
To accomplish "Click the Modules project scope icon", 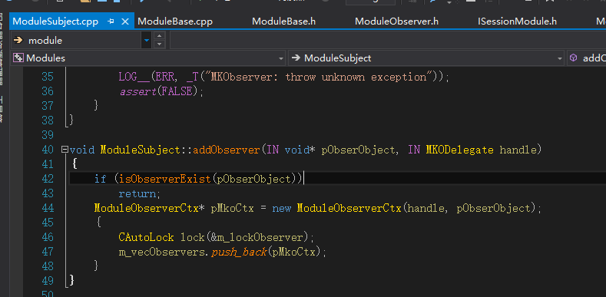I will (18, 58).
